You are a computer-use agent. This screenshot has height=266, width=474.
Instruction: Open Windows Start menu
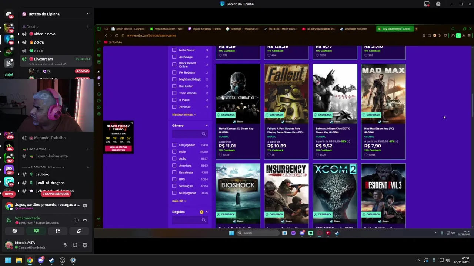8,260
